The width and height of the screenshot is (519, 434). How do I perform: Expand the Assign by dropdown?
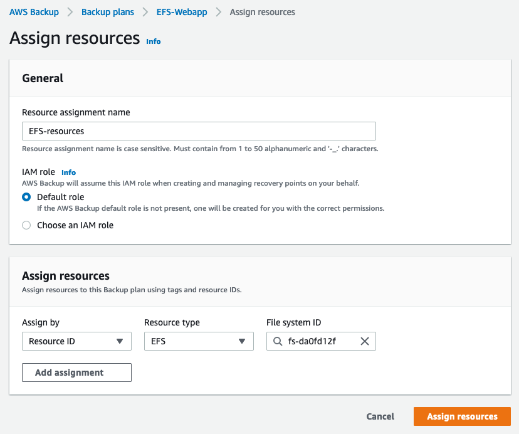(x=76, y=341)
